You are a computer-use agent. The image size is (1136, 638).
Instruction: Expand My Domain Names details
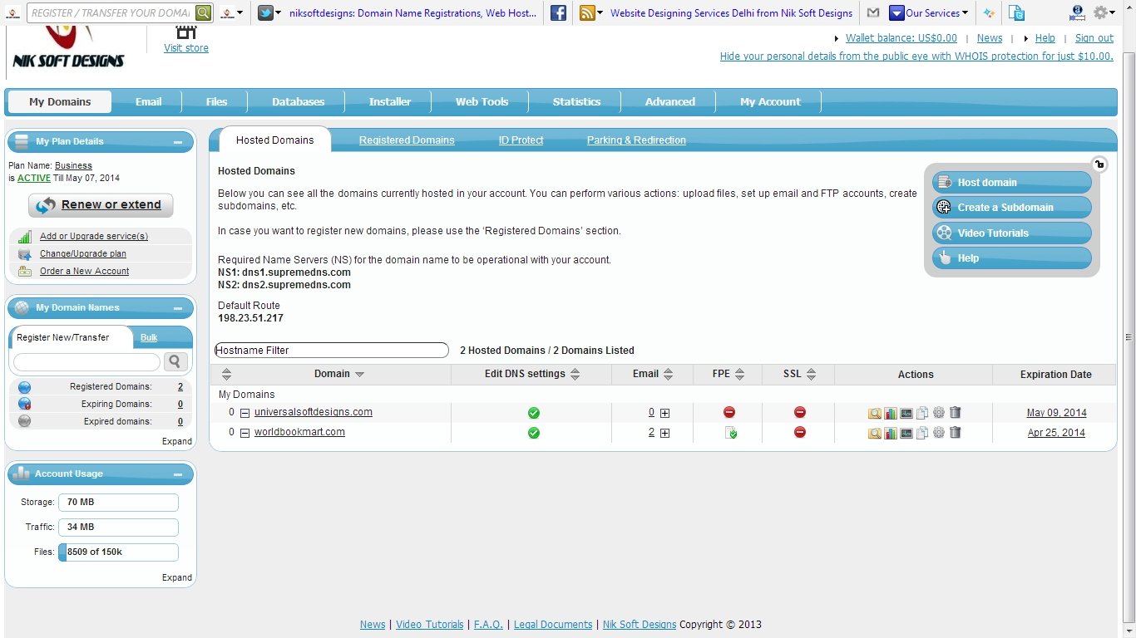click(177, 441)
